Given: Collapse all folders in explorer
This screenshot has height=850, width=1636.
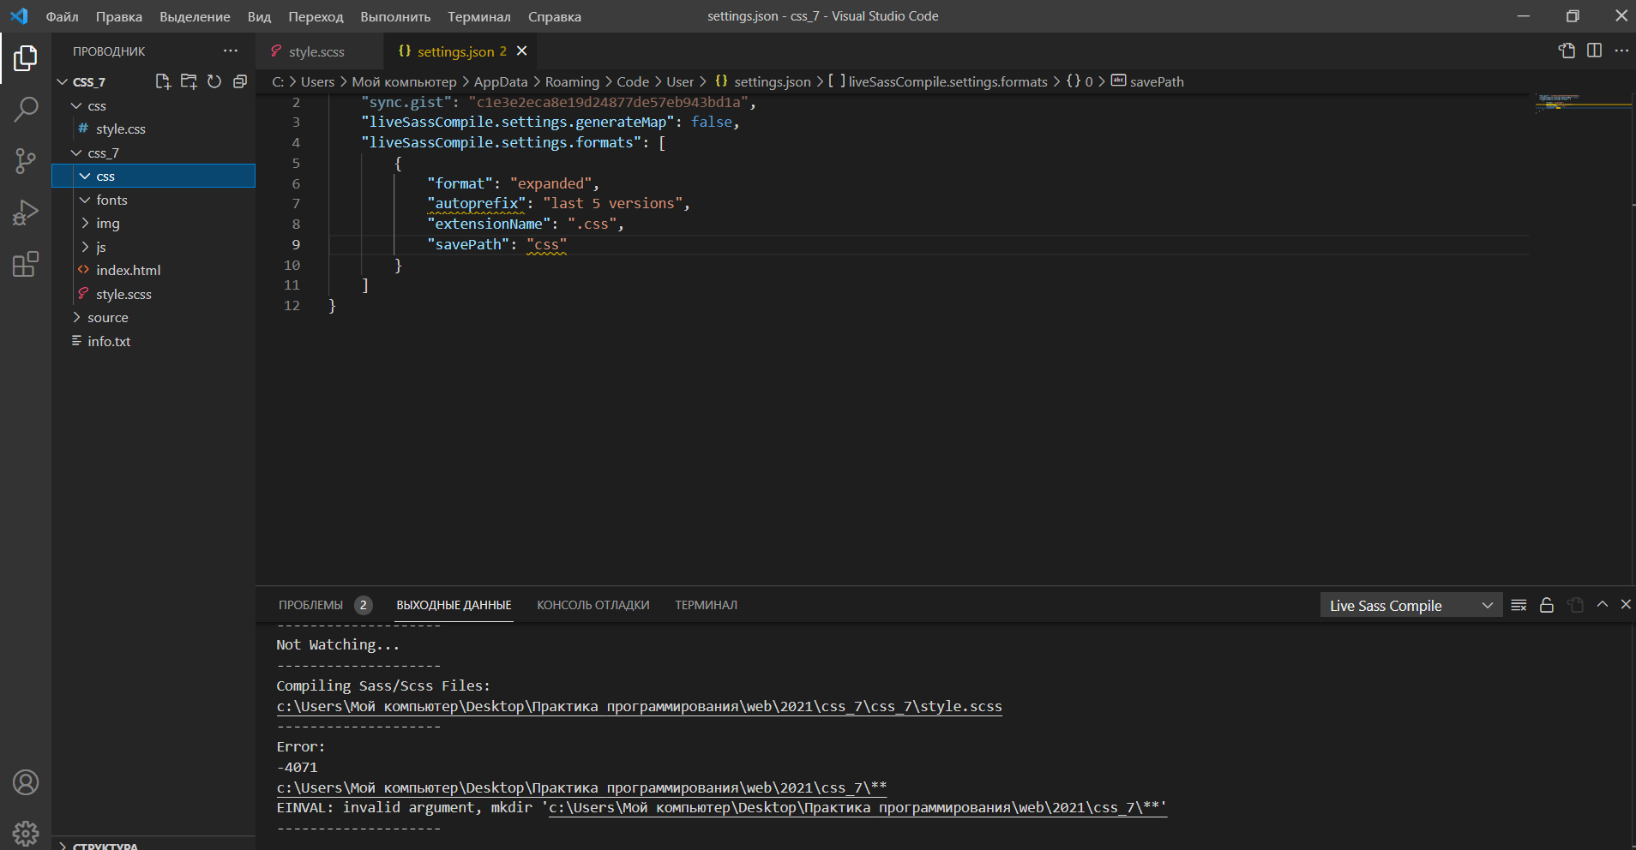Looking at the screenshot, I should (240, 81).
